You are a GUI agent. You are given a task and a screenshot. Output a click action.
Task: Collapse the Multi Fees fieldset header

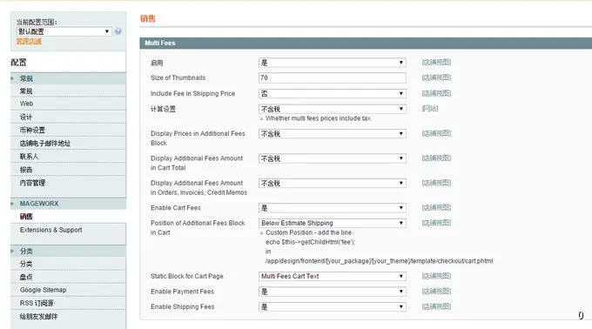[366, 43]
